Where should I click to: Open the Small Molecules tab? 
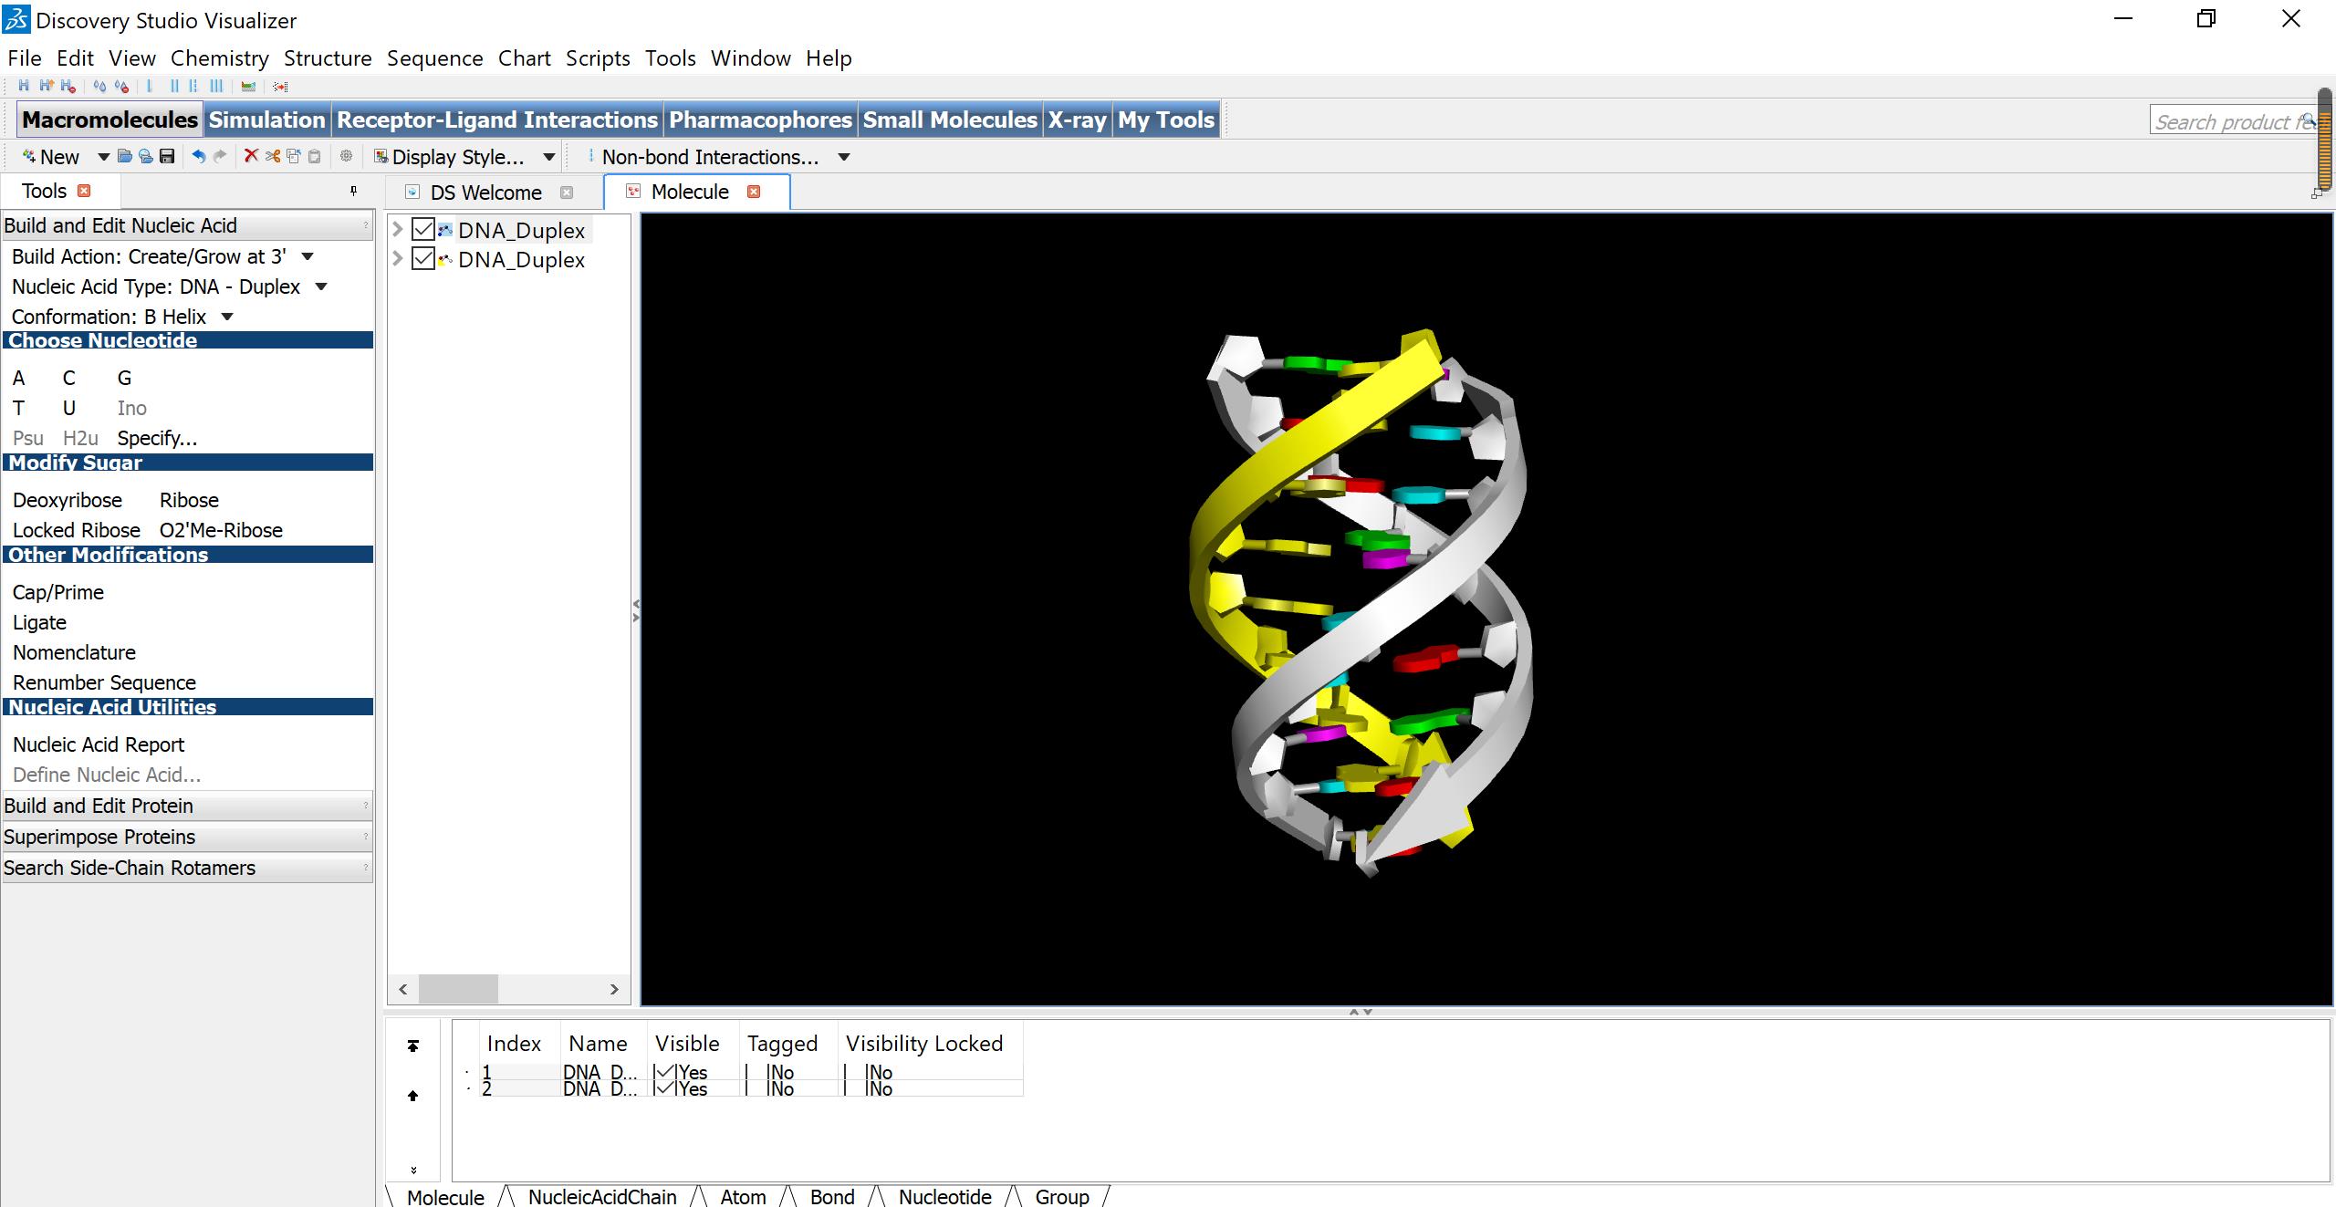(950, 120)
